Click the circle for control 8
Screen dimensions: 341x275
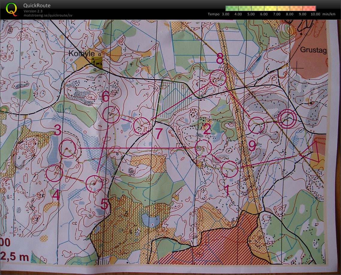point(218,78)
